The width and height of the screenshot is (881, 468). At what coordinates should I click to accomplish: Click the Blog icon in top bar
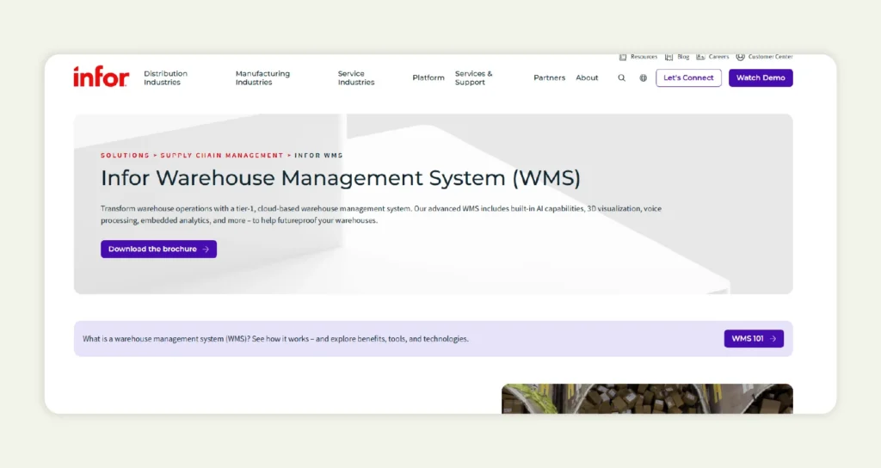click(x=668, y=57)
